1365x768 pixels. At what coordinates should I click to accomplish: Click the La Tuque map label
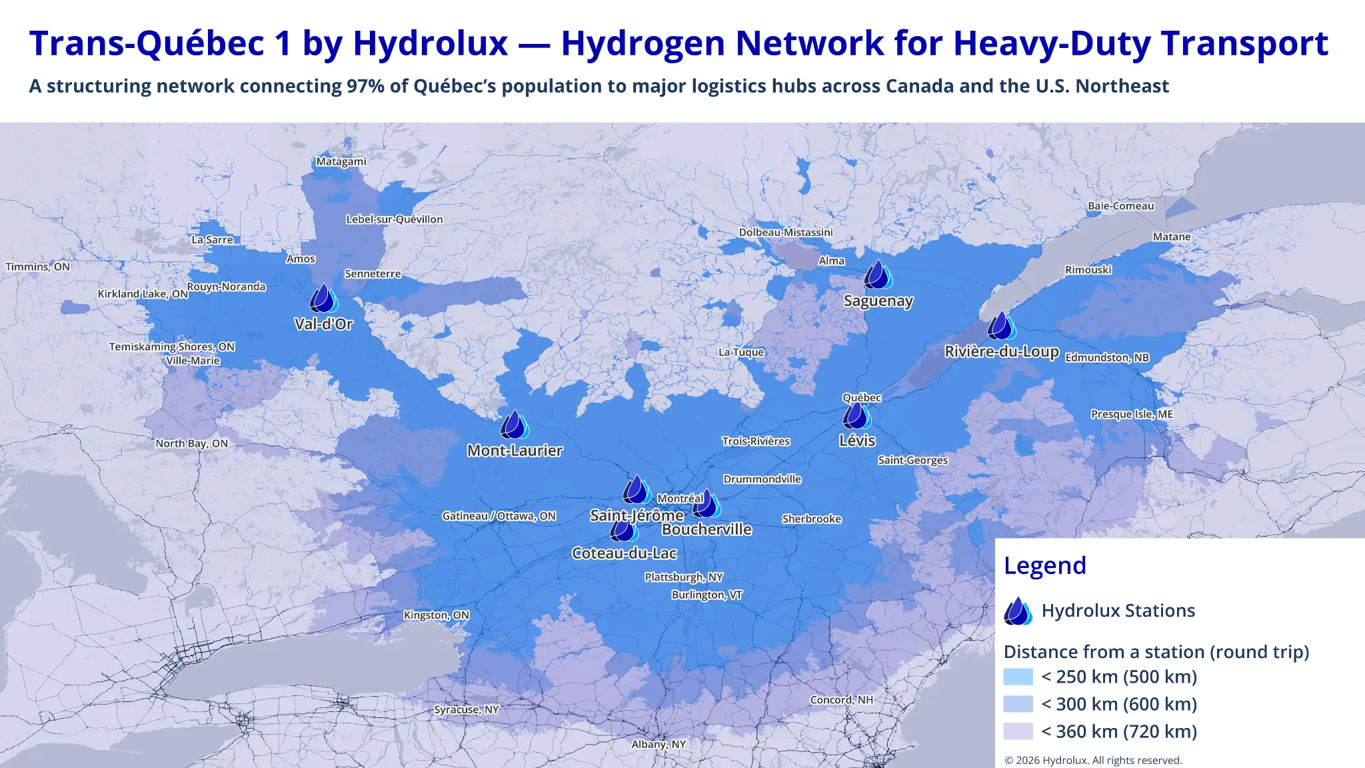[x=741, y=352]
